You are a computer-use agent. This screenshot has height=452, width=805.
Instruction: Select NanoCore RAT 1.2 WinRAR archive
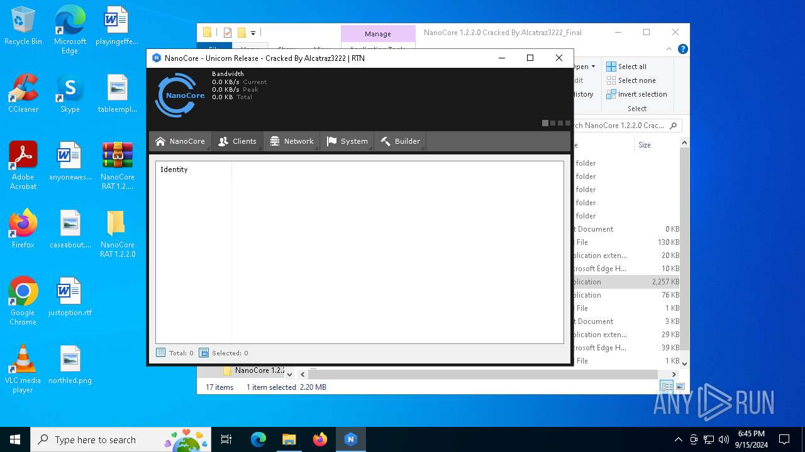pyautogui.click(x=117, y=166)
